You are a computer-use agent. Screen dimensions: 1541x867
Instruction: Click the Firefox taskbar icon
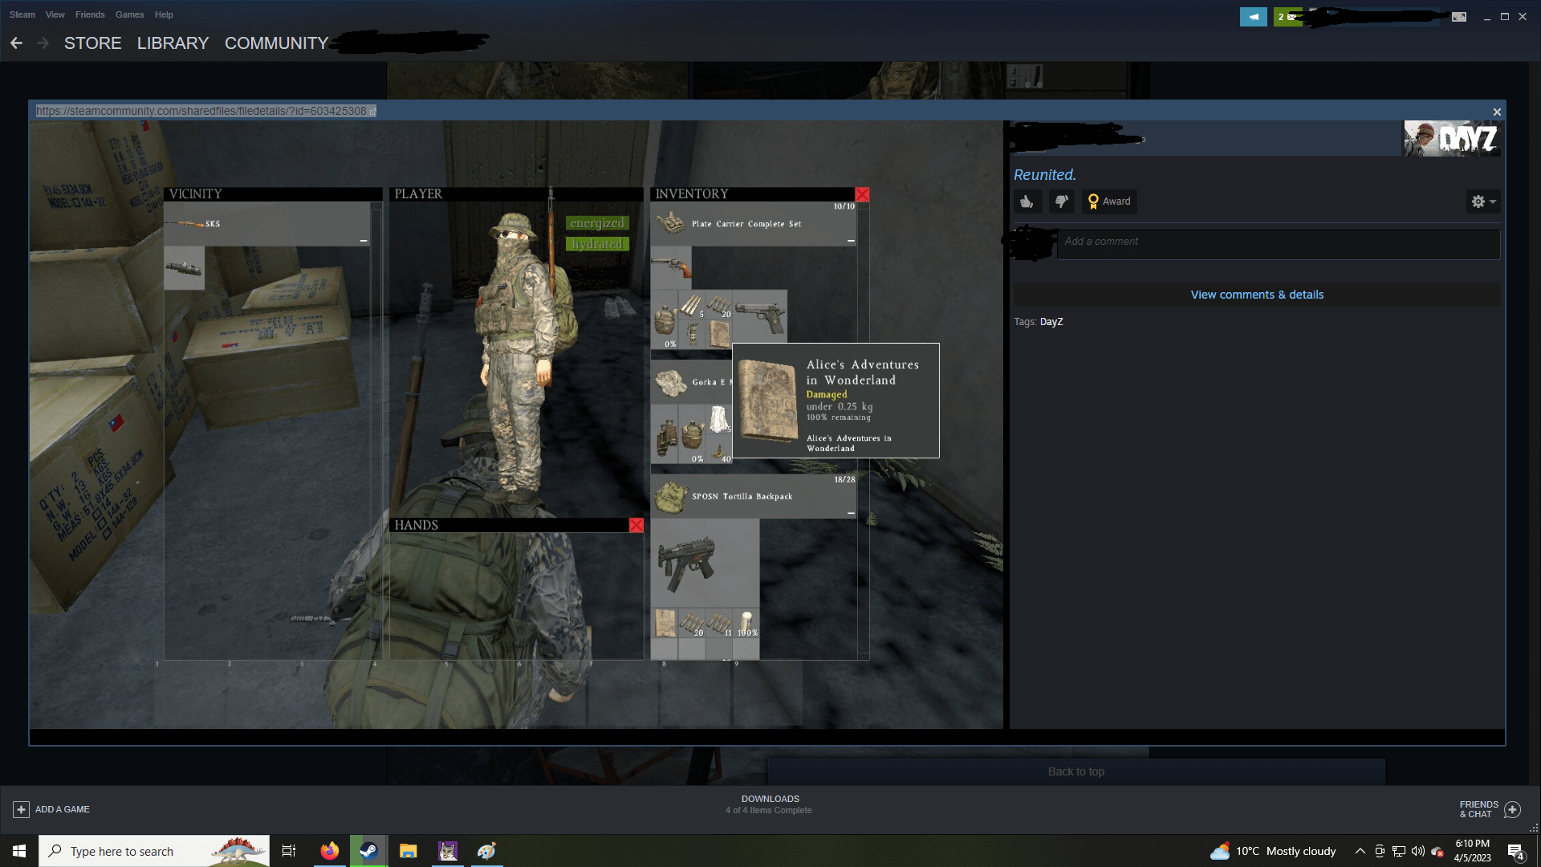[x=329, y=851]
